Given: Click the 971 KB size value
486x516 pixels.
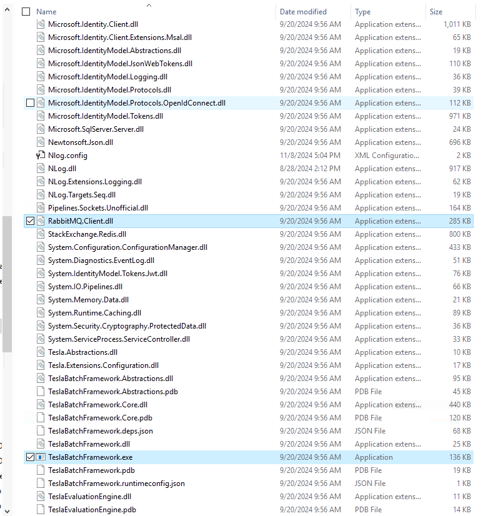Looking at the screenshot, I should pyautogui.click(x=460, y=116).
